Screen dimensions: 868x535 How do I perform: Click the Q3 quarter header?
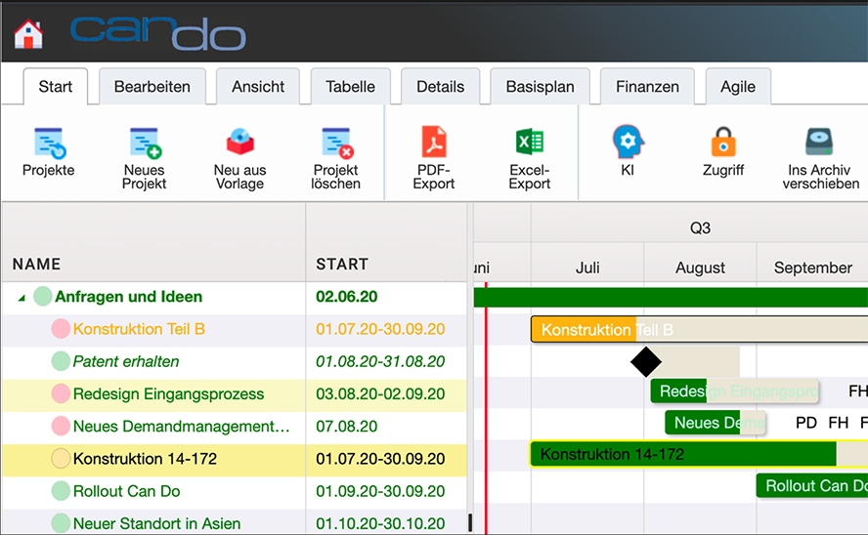pyautogui.click(x=700, y=227)
